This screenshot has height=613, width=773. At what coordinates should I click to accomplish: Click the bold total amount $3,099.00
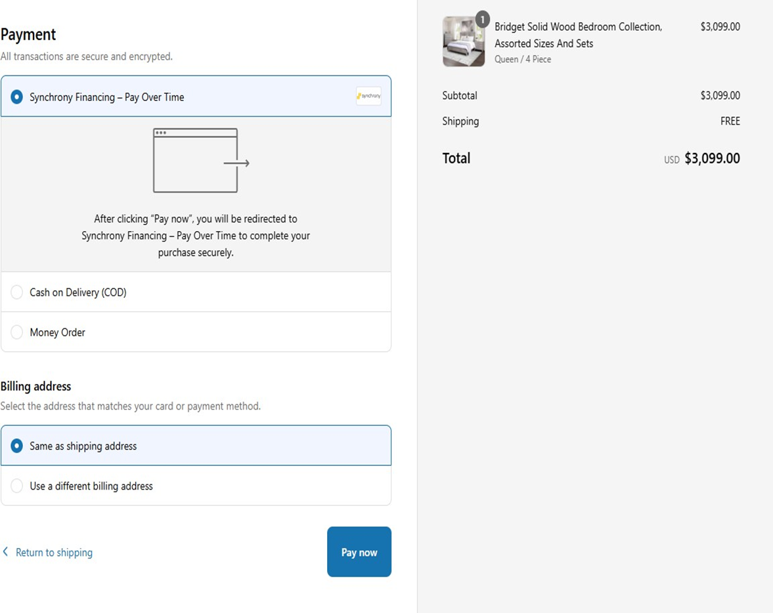pos(712,159)
